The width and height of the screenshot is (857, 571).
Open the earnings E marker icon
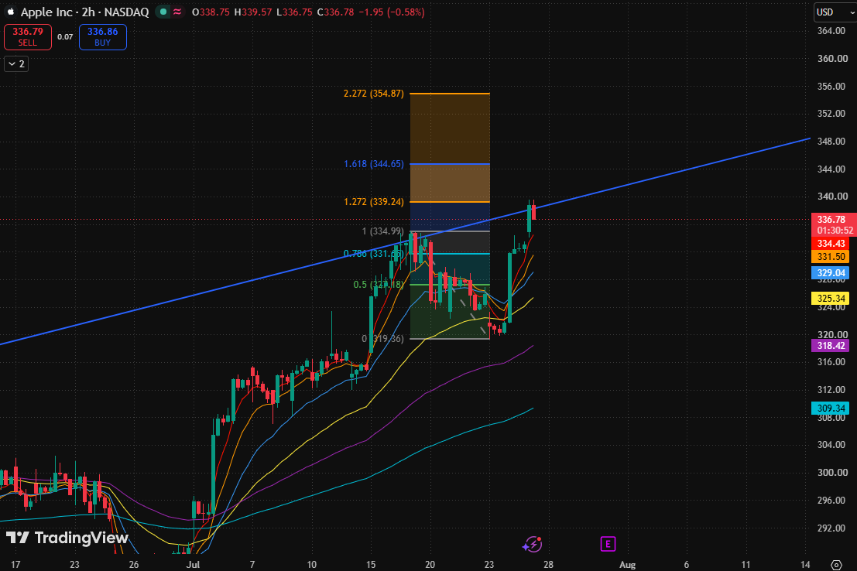point(608,544)
